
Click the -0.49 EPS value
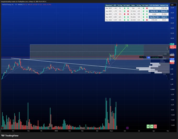click(x=115, y=20)
